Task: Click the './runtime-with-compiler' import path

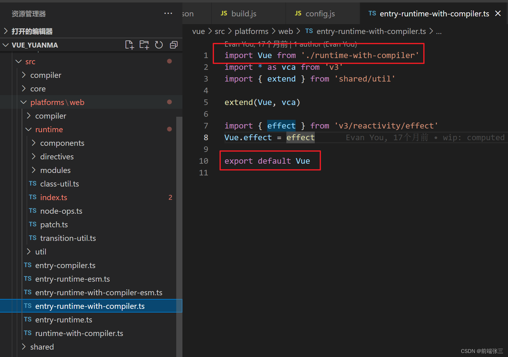Action: tap(360, 55)
